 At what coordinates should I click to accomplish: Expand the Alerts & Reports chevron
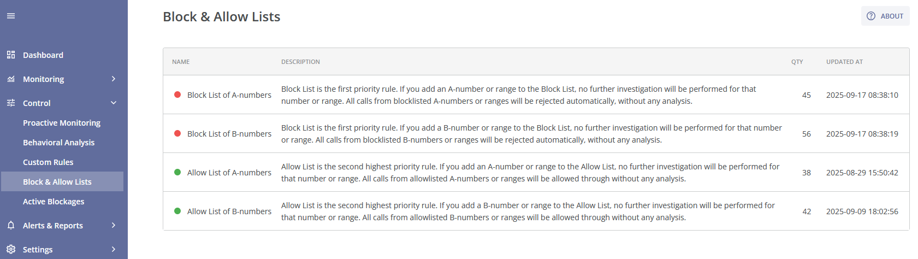click(114, 225)
